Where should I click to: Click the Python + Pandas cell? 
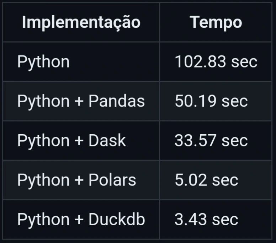click(x=81, y=101)
